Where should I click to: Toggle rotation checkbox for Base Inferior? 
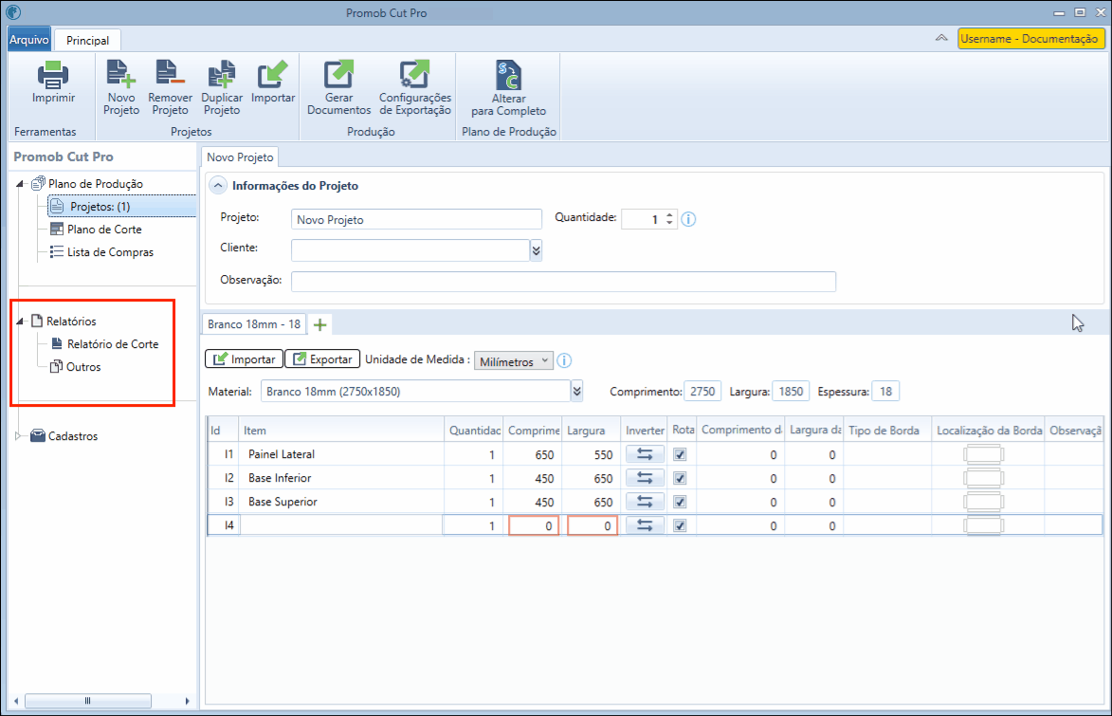[680, 478]
